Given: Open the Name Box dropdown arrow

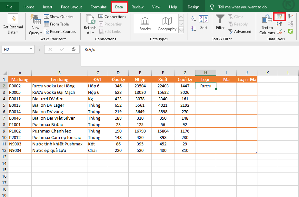Looking at the screenshot, I should point(31,49).
